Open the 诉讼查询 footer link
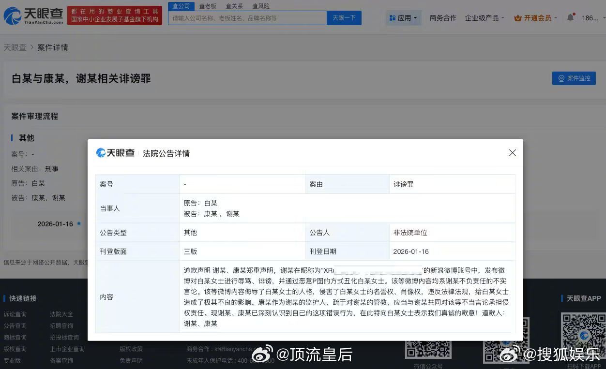606x369 pixels. (15, 314)
